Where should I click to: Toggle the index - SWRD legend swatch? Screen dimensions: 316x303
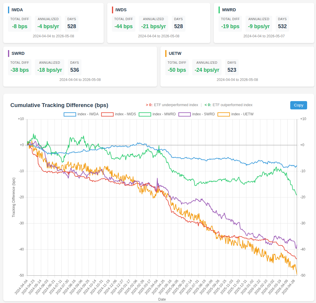[x=185, y=114]
